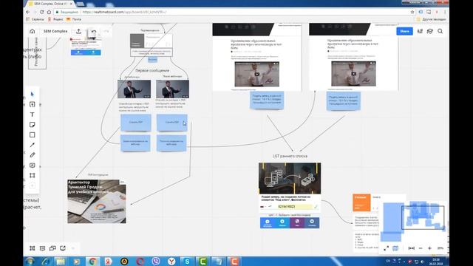The height and width of the screenshot is (266, 473).
Task: Select the PDF-инструкция laptop image
Action: point(97,202)
